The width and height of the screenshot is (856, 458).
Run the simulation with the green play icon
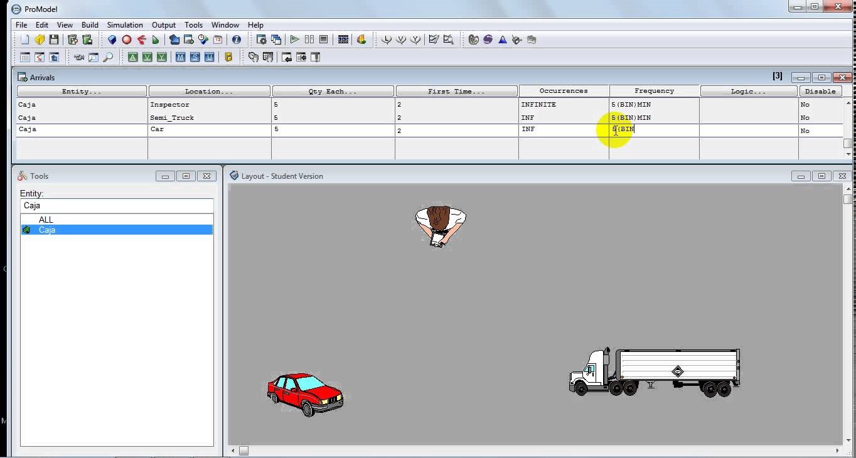tap(294, 39)
